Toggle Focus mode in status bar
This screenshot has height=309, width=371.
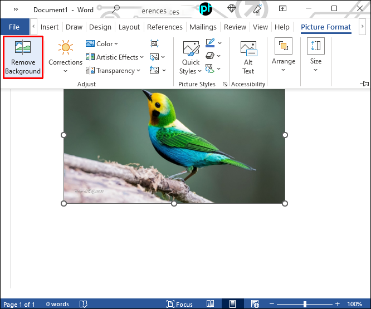pyautogui.click(x=179, y=304)
